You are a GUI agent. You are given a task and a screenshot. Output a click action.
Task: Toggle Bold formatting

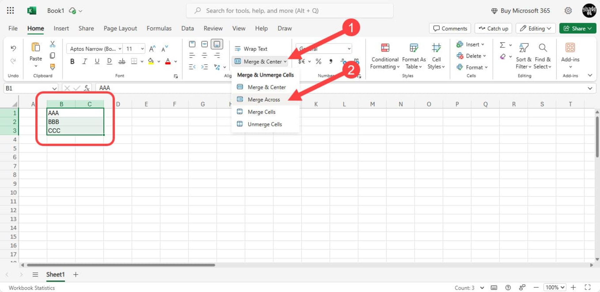point(72,61)
